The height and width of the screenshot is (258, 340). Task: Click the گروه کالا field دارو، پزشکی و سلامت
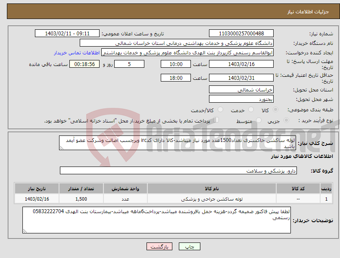[x=178, y=171]
